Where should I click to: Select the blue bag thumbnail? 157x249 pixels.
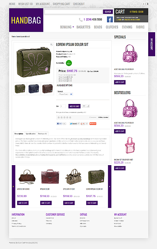[x=34, y=89]
